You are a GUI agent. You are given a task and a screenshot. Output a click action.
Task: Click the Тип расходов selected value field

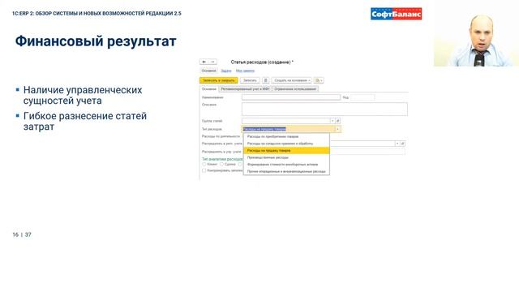pyautogui.click(x=289, y=129)
